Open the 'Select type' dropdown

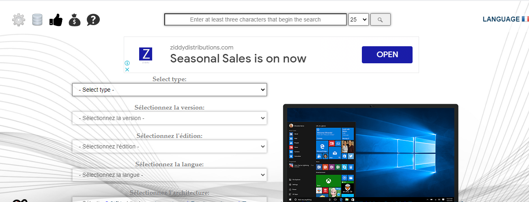(170, 90)
